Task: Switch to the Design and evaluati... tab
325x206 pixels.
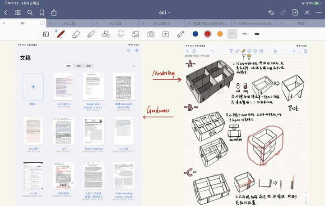Action: 256,23
